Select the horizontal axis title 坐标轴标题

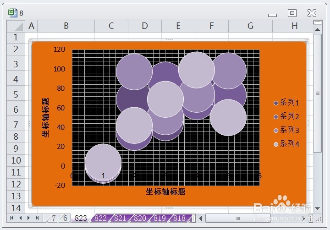165,192
